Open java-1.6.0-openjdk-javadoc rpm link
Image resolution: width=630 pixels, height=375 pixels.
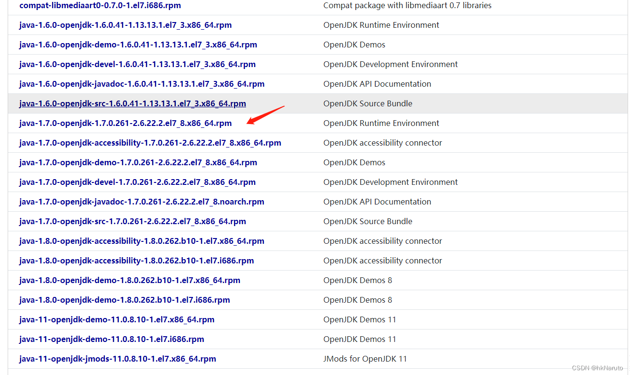(x=142, y=84)
